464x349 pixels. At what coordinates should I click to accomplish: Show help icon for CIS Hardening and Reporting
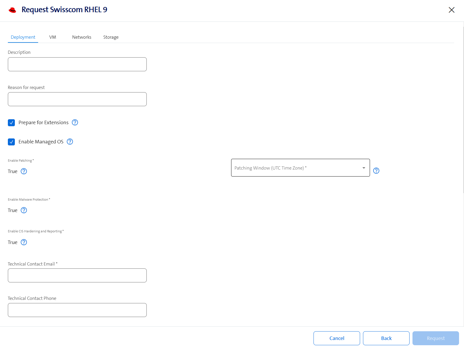click(24, 242)
